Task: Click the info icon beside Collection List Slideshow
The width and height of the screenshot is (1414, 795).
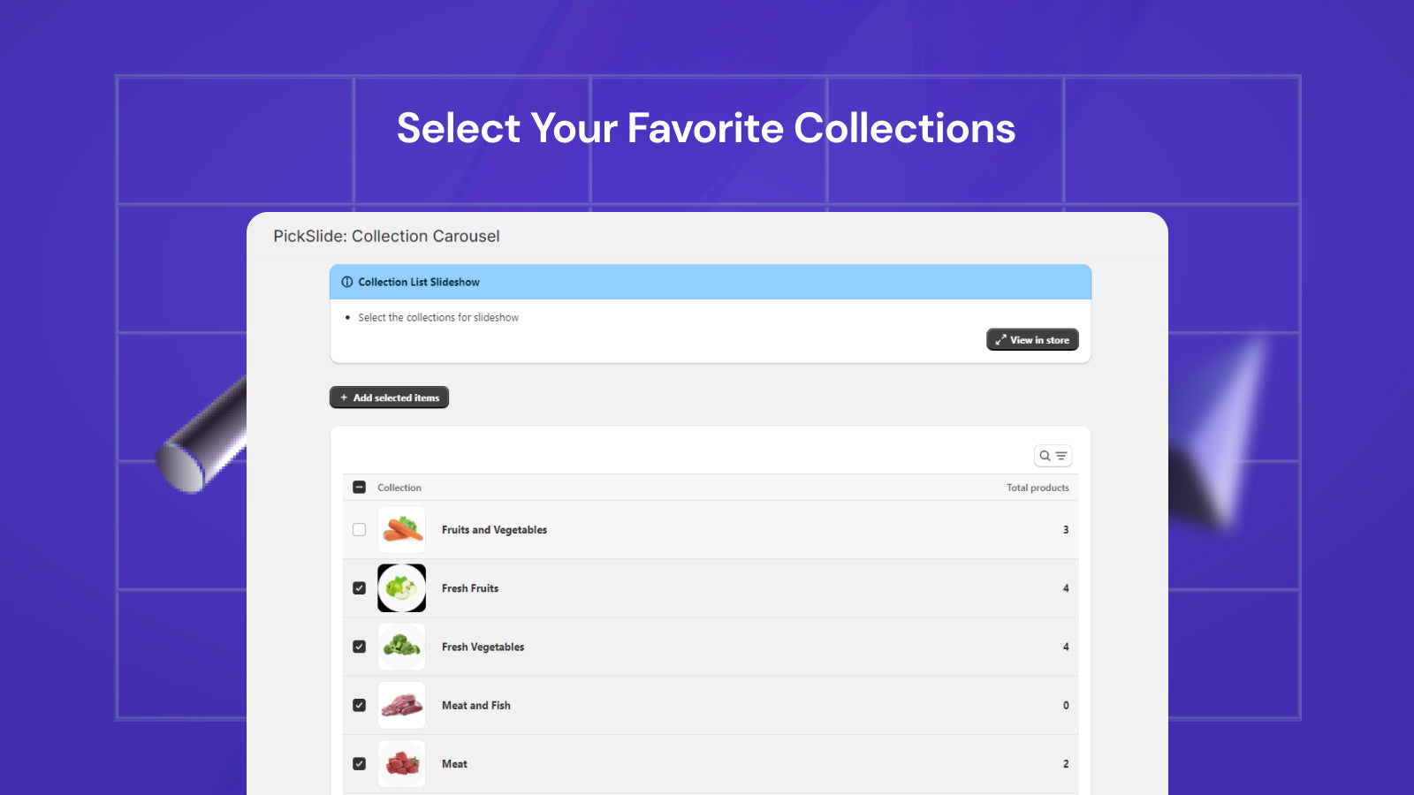Action: [x=347, y=282]
